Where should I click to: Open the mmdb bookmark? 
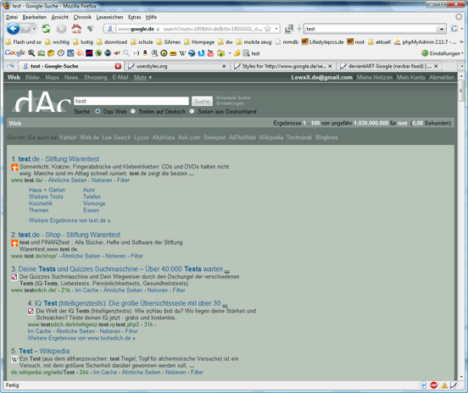coord(287,42)
